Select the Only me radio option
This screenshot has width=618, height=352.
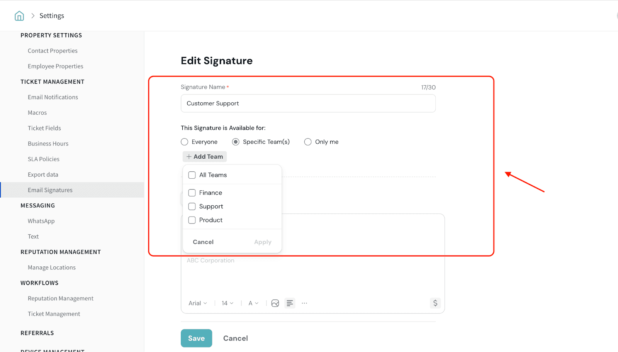point(308,142)
